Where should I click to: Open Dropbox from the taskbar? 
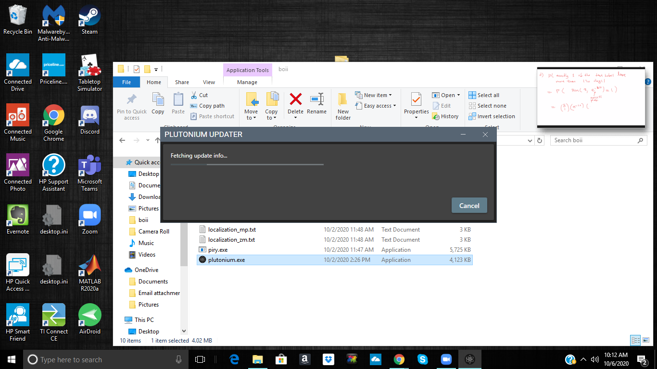pos(329,359)
